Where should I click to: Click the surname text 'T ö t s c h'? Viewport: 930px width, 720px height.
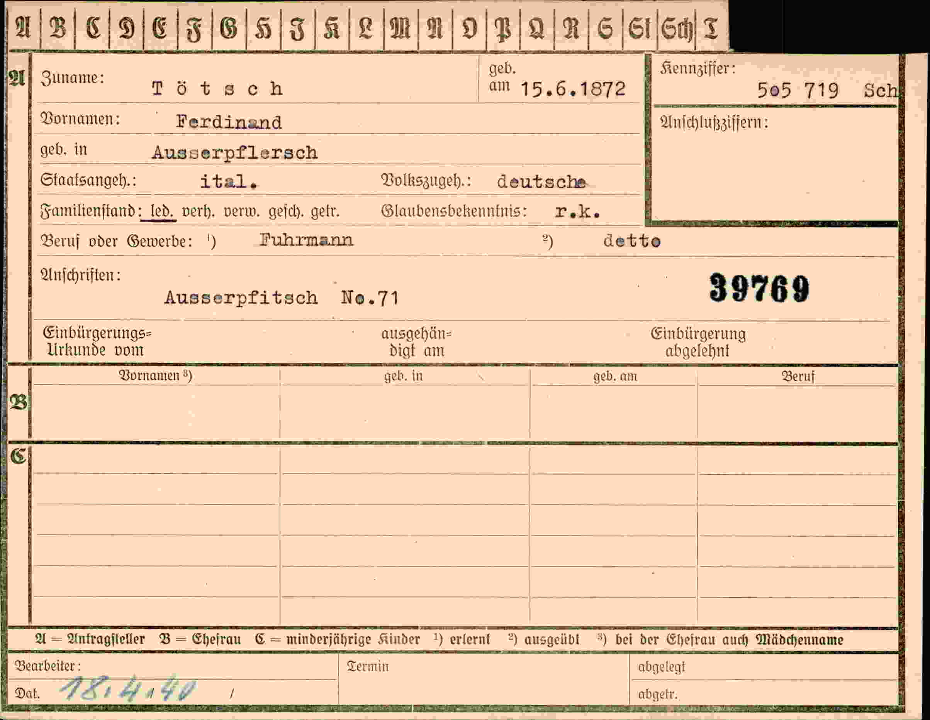[x=217, y=88]
